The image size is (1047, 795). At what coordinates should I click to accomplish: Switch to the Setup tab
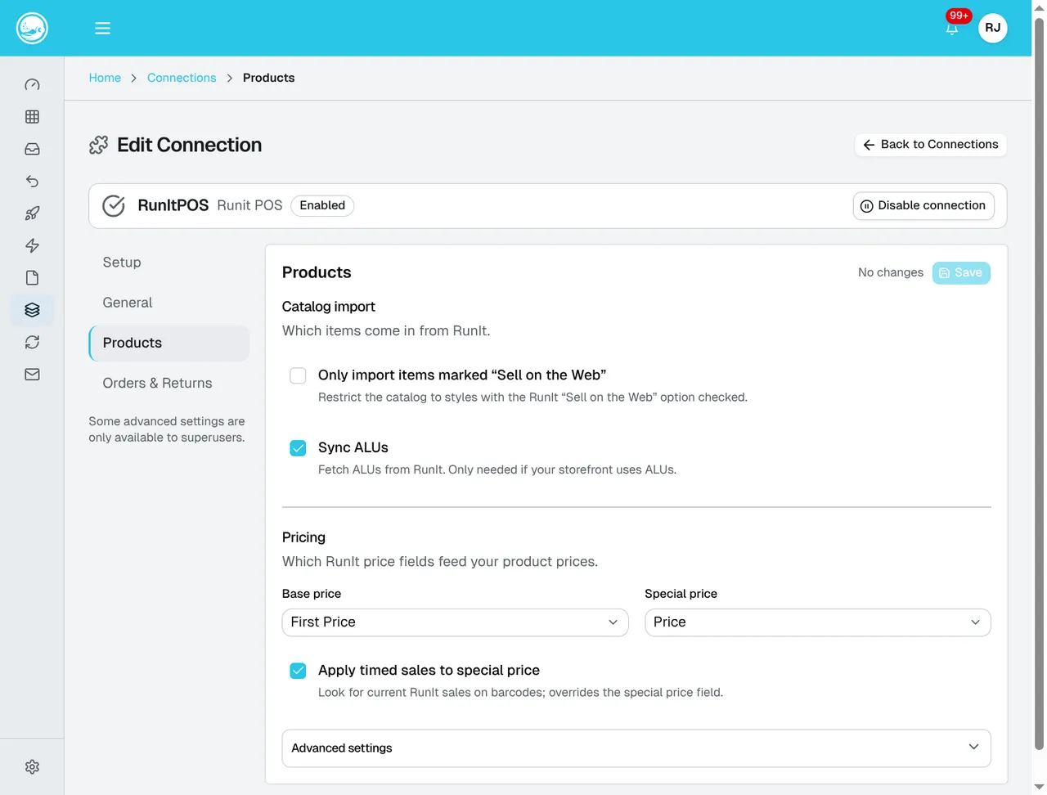coord(169,263)
